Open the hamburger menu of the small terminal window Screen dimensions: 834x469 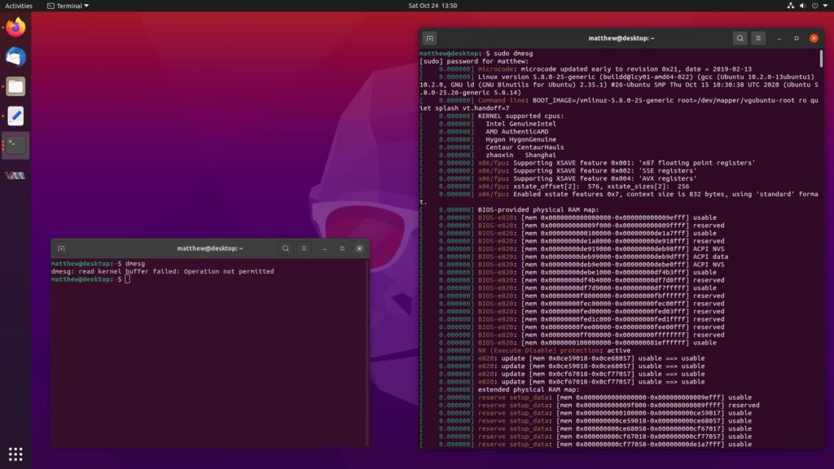click(304, 248)
